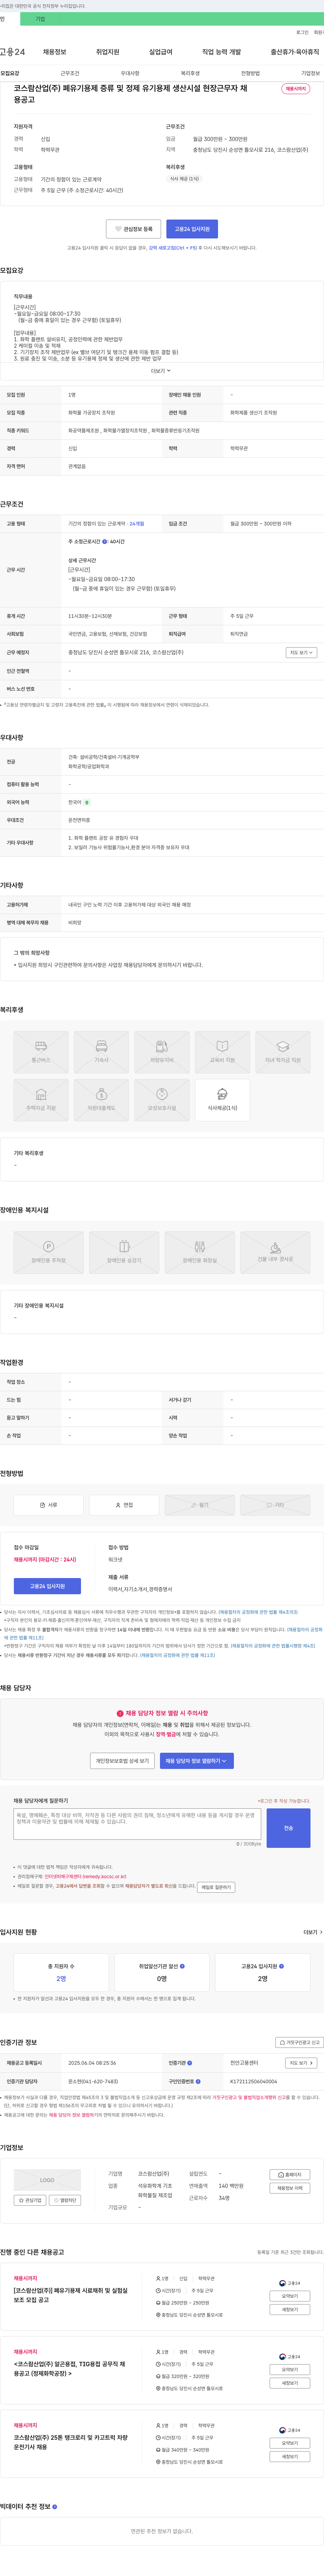Click top 고용24 입사지원 button
324x2576 pixels.
coord(192,229)
